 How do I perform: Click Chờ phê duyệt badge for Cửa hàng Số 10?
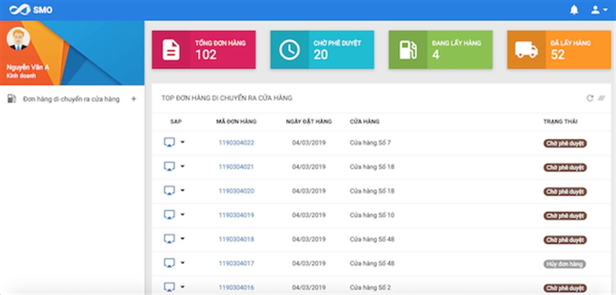[x=565, y=216]
